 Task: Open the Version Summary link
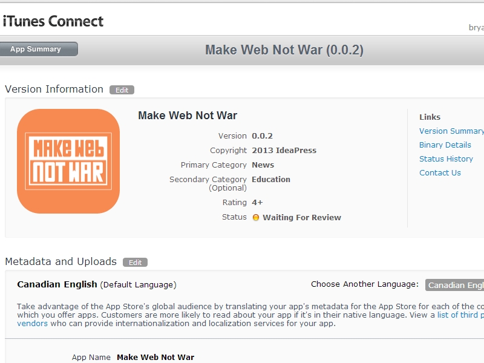pyautogui.click(x=451, y=131)
